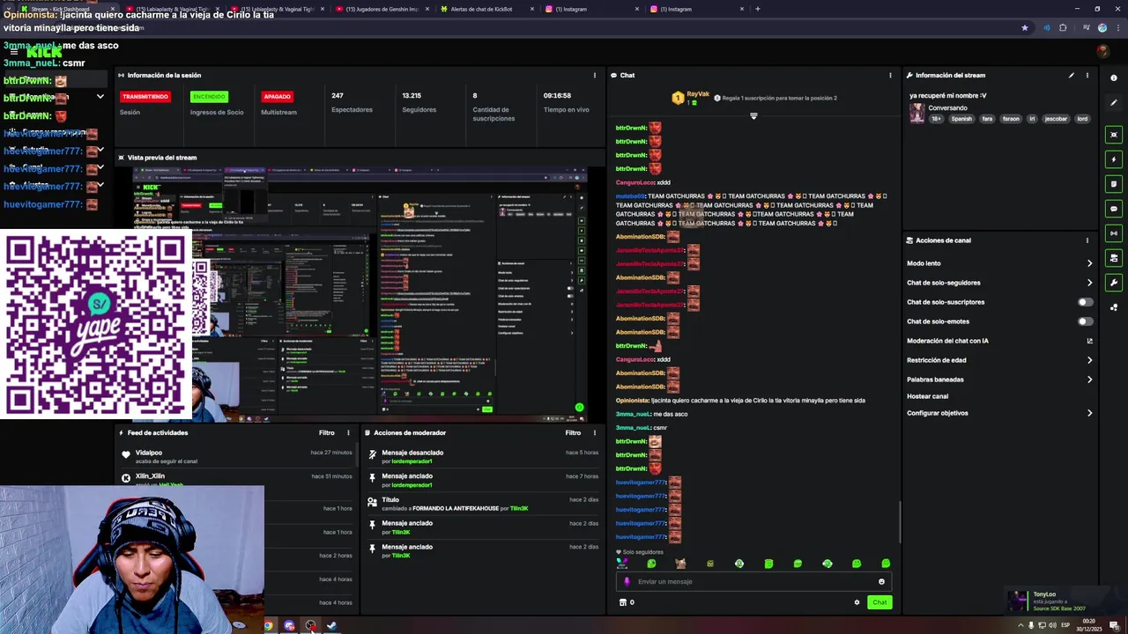The height and width of the screenshot is (634, 1128).
Task: Toggle the camera preview sidebar icon
Action: [1114, 135]
